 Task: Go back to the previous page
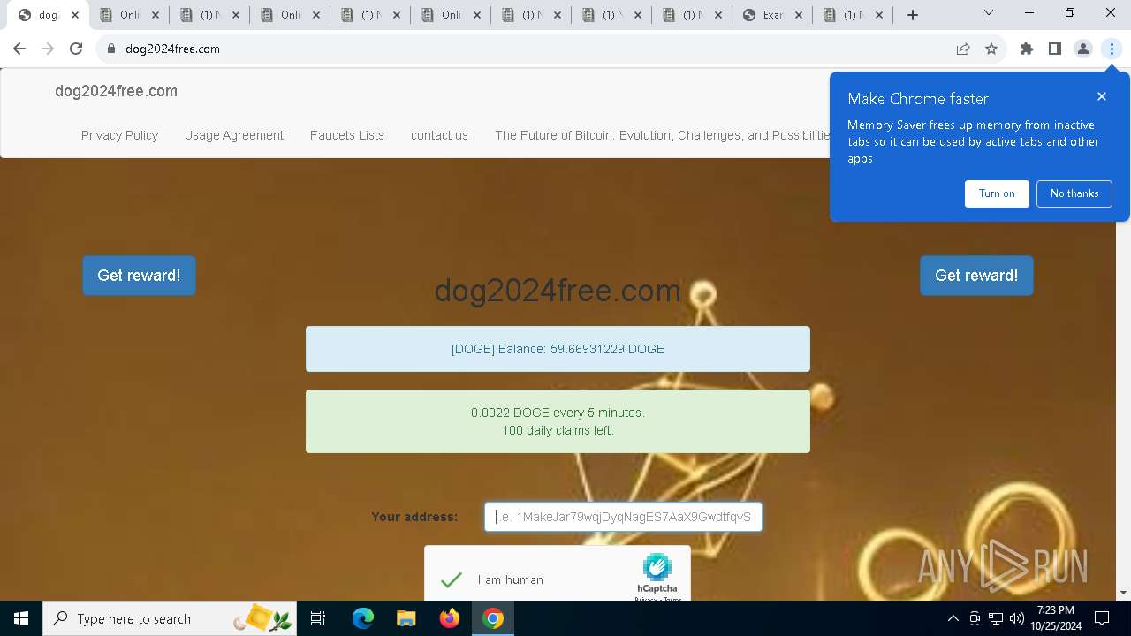19,49
